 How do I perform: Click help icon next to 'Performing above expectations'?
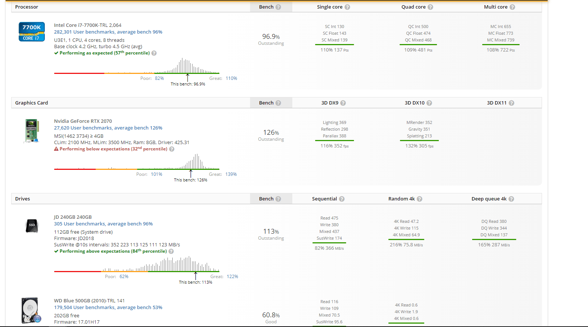pos(171,251)
